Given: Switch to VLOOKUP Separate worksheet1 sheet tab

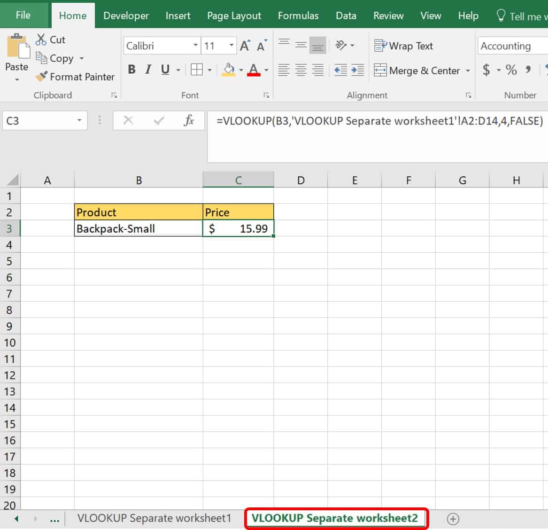Looking at the screenshot, I should click(154, 518).
